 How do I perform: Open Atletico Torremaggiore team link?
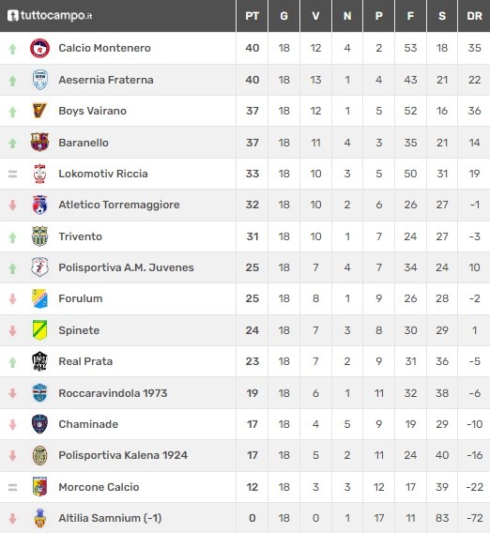pyautogui.click(x=119, y=205)
